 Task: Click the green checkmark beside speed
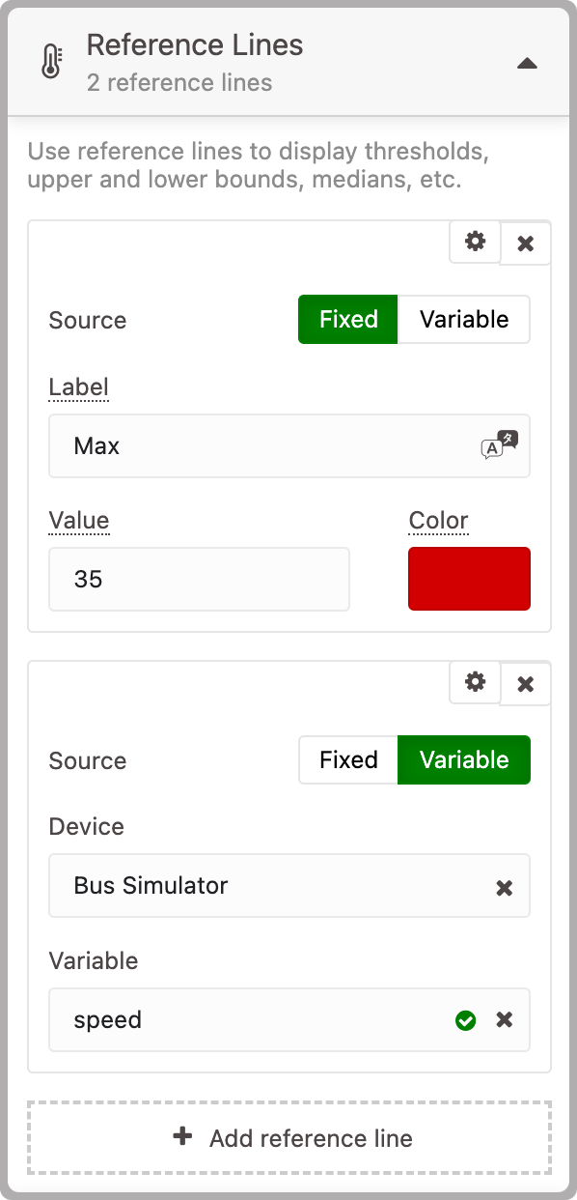coord(466,1020)
